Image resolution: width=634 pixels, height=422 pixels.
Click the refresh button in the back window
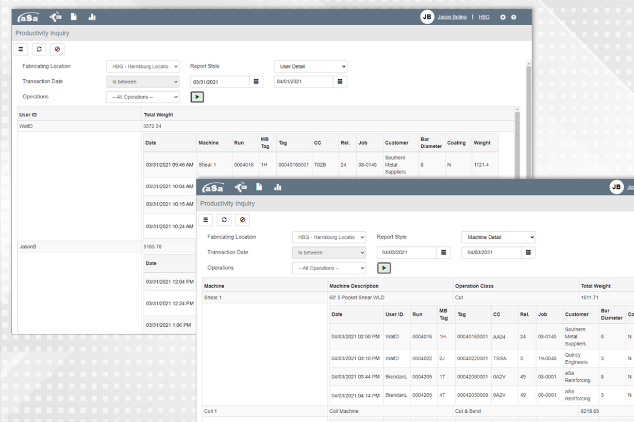[39, 49]
